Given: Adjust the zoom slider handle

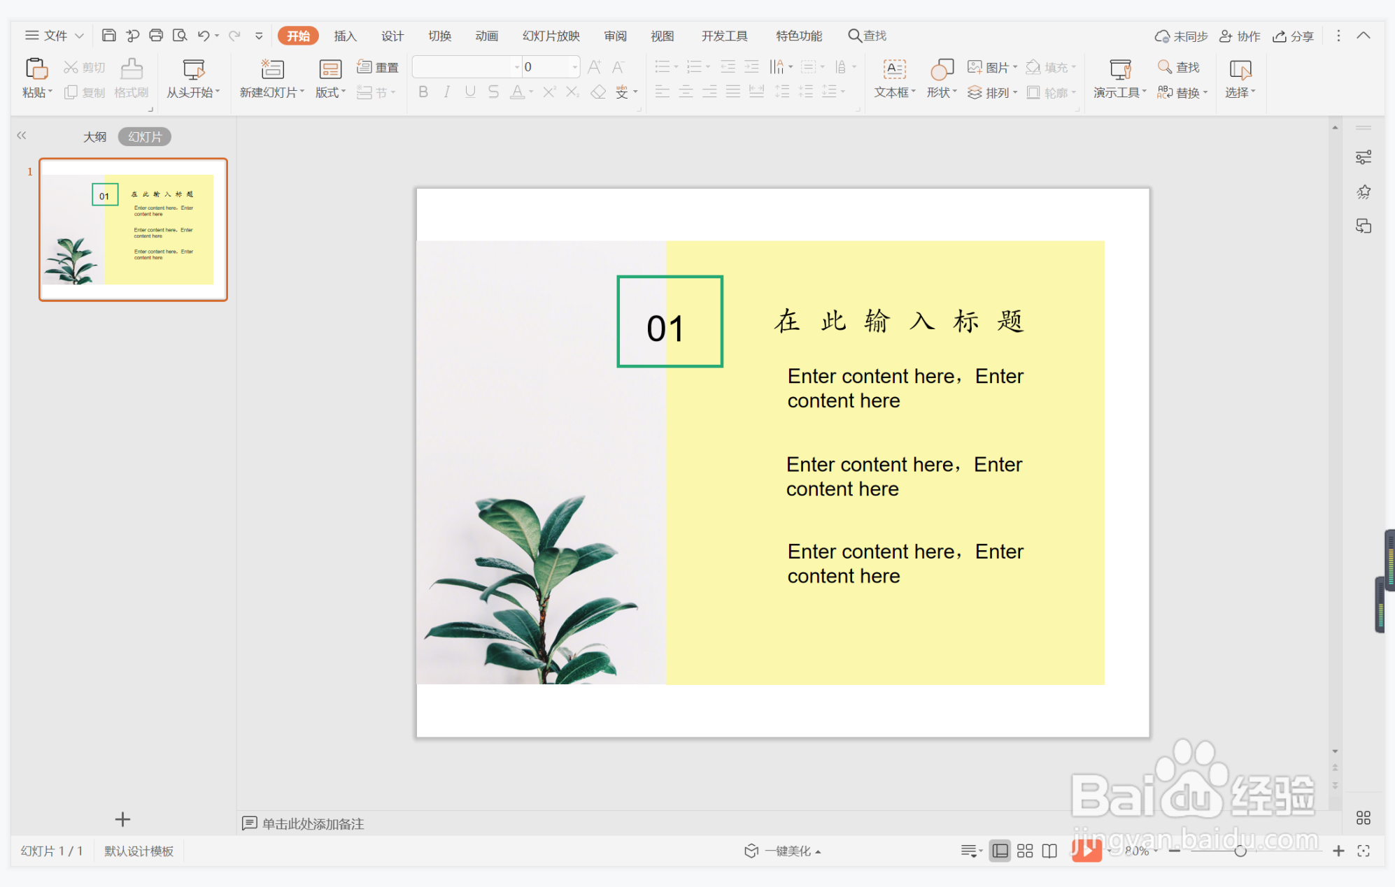Looking at the screenshot, I should point(1240,851).
